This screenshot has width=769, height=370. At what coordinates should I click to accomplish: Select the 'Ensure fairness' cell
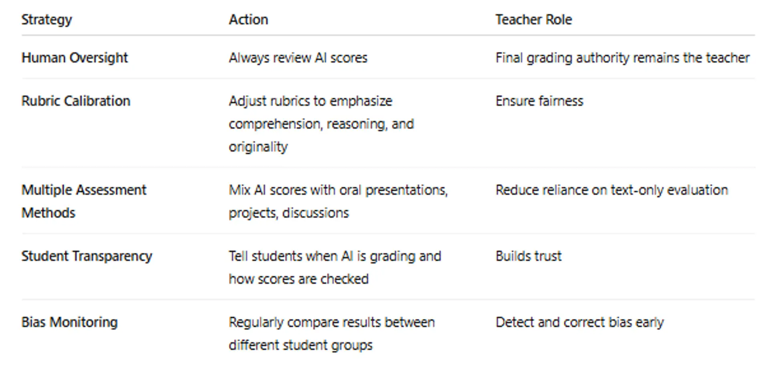click(x=539, y=101)
